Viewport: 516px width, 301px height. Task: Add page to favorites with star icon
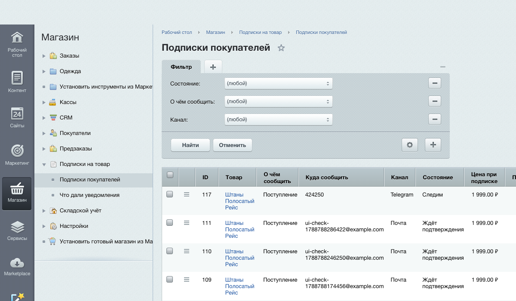[x=281, y=48]
